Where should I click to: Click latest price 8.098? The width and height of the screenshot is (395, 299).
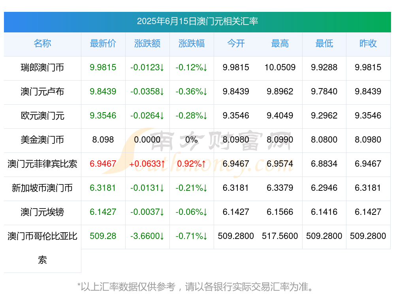(103, 139)
